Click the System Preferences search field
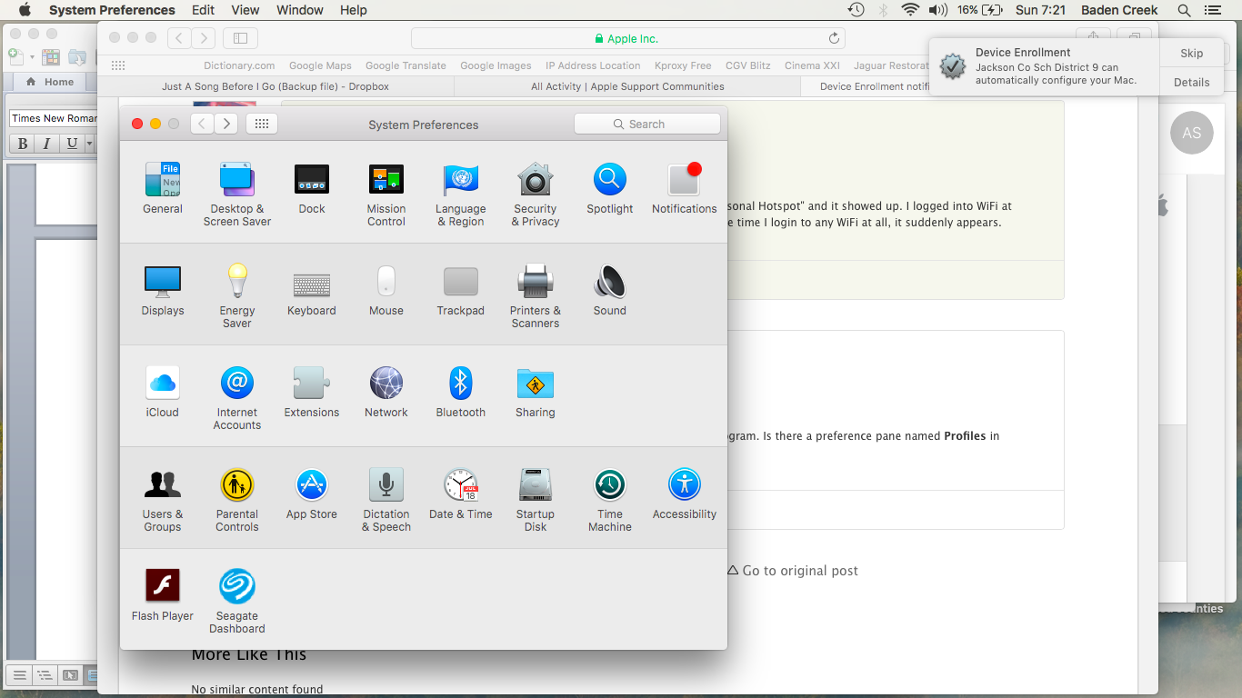 click(x=646, y=125)
